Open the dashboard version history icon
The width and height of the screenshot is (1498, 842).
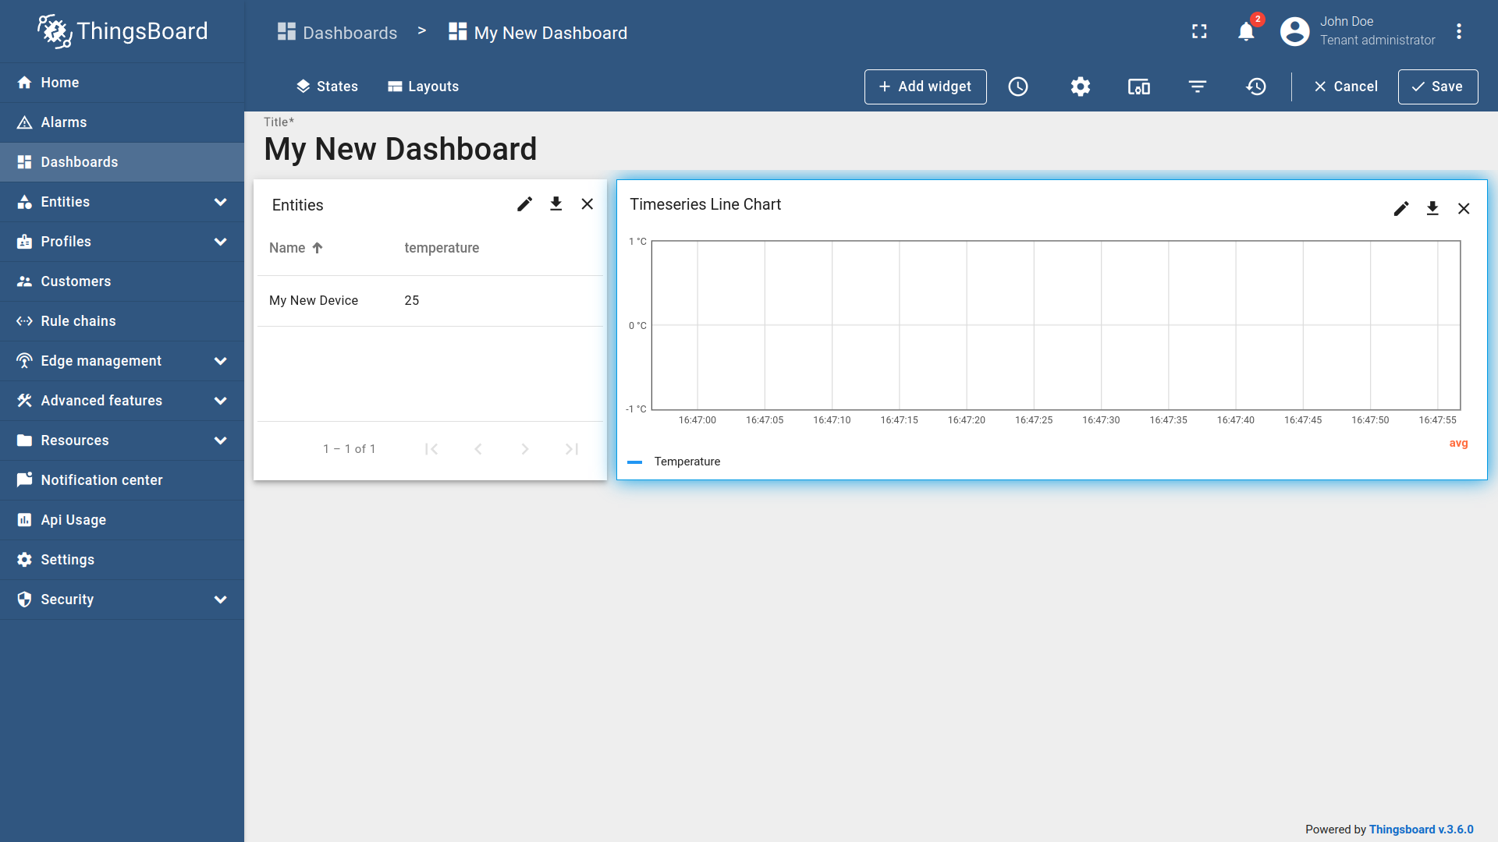(x=1256, y=87)
